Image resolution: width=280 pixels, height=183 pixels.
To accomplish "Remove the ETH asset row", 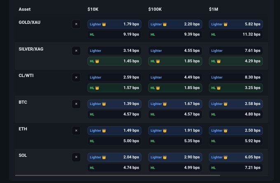I will [76, 130].
